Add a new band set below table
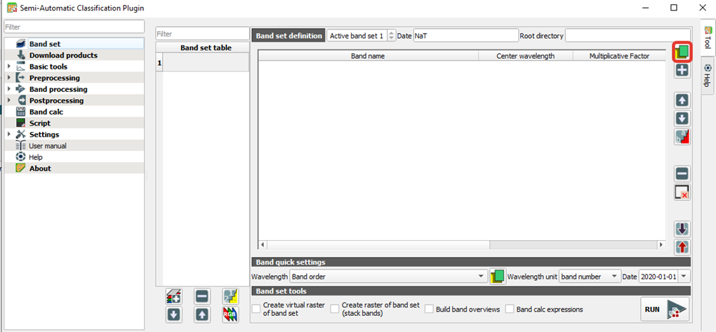Screen dimensions: 716x332 coord(173,296)
